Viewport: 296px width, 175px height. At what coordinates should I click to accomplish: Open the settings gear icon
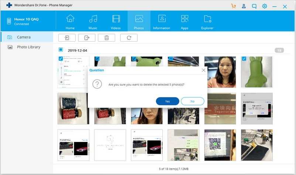(265, 6)
